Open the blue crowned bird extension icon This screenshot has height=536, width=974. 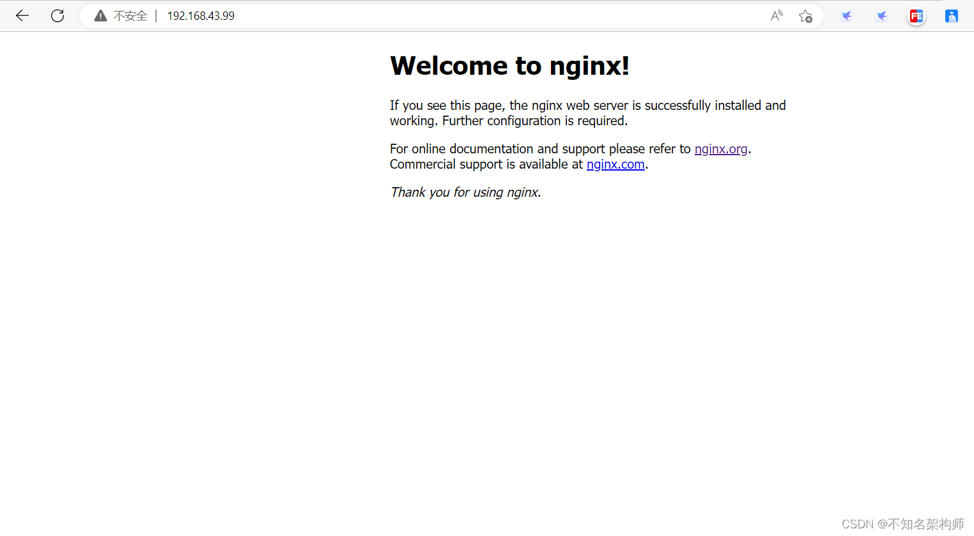pos(952,16)
